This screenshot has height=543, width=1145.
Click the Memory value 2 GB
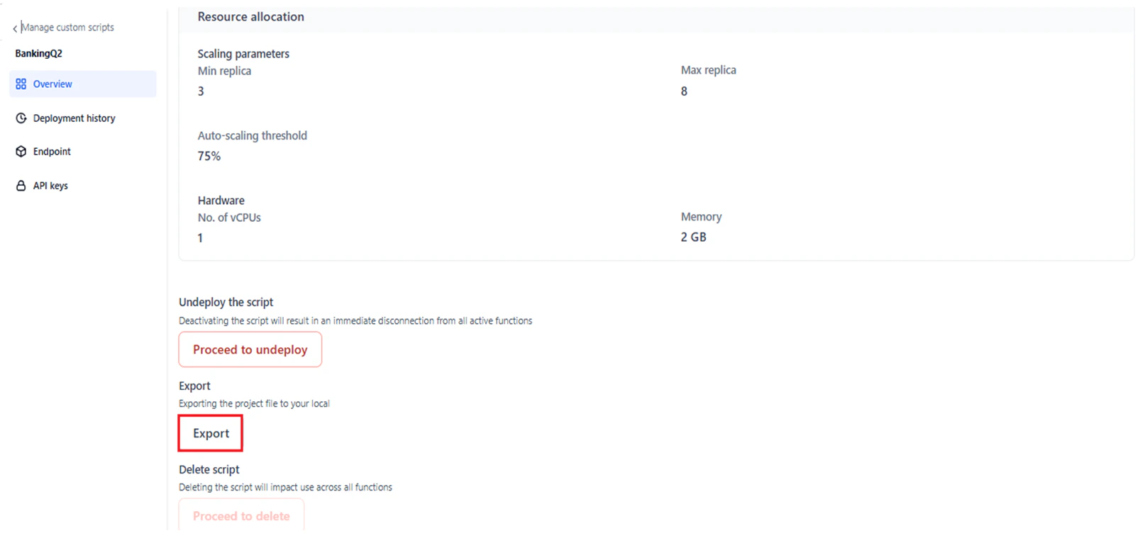pyautogui.click(x=692, y=237)
